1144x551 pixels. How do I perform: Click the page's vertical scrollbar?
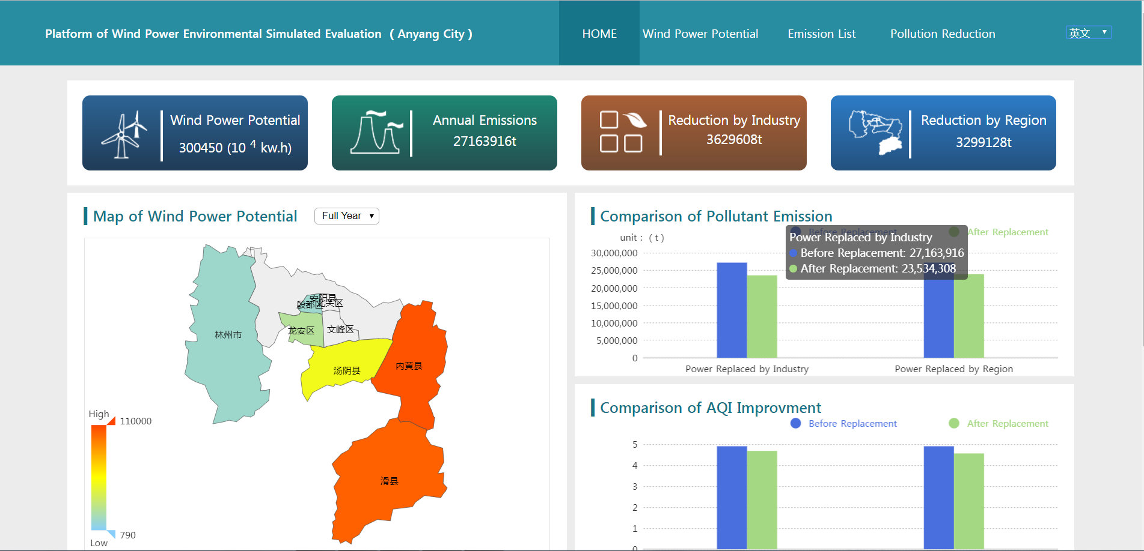[1142, 174]
